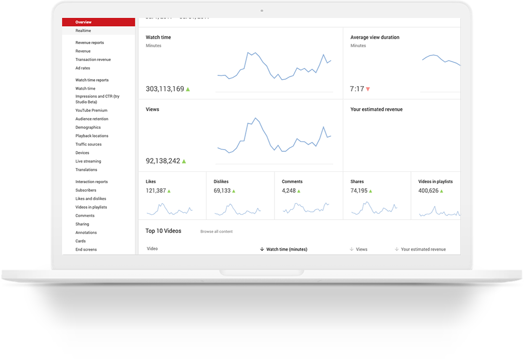Viewport: 524px width, 359px height.
Task: Open the Revenue report
Action: click(x=83, y=51)
